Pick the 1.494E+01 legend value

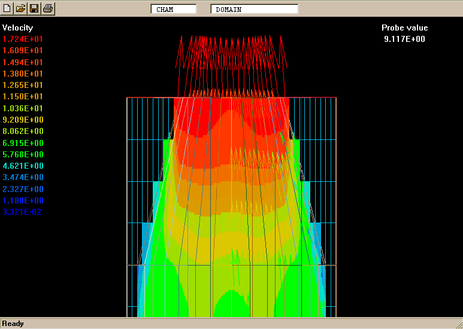[x=23, y=62]
